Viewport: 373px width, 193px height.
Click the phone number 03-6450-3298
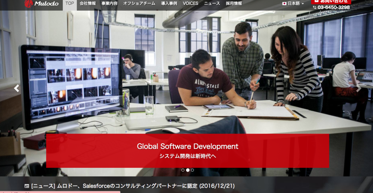pos(333,7)
